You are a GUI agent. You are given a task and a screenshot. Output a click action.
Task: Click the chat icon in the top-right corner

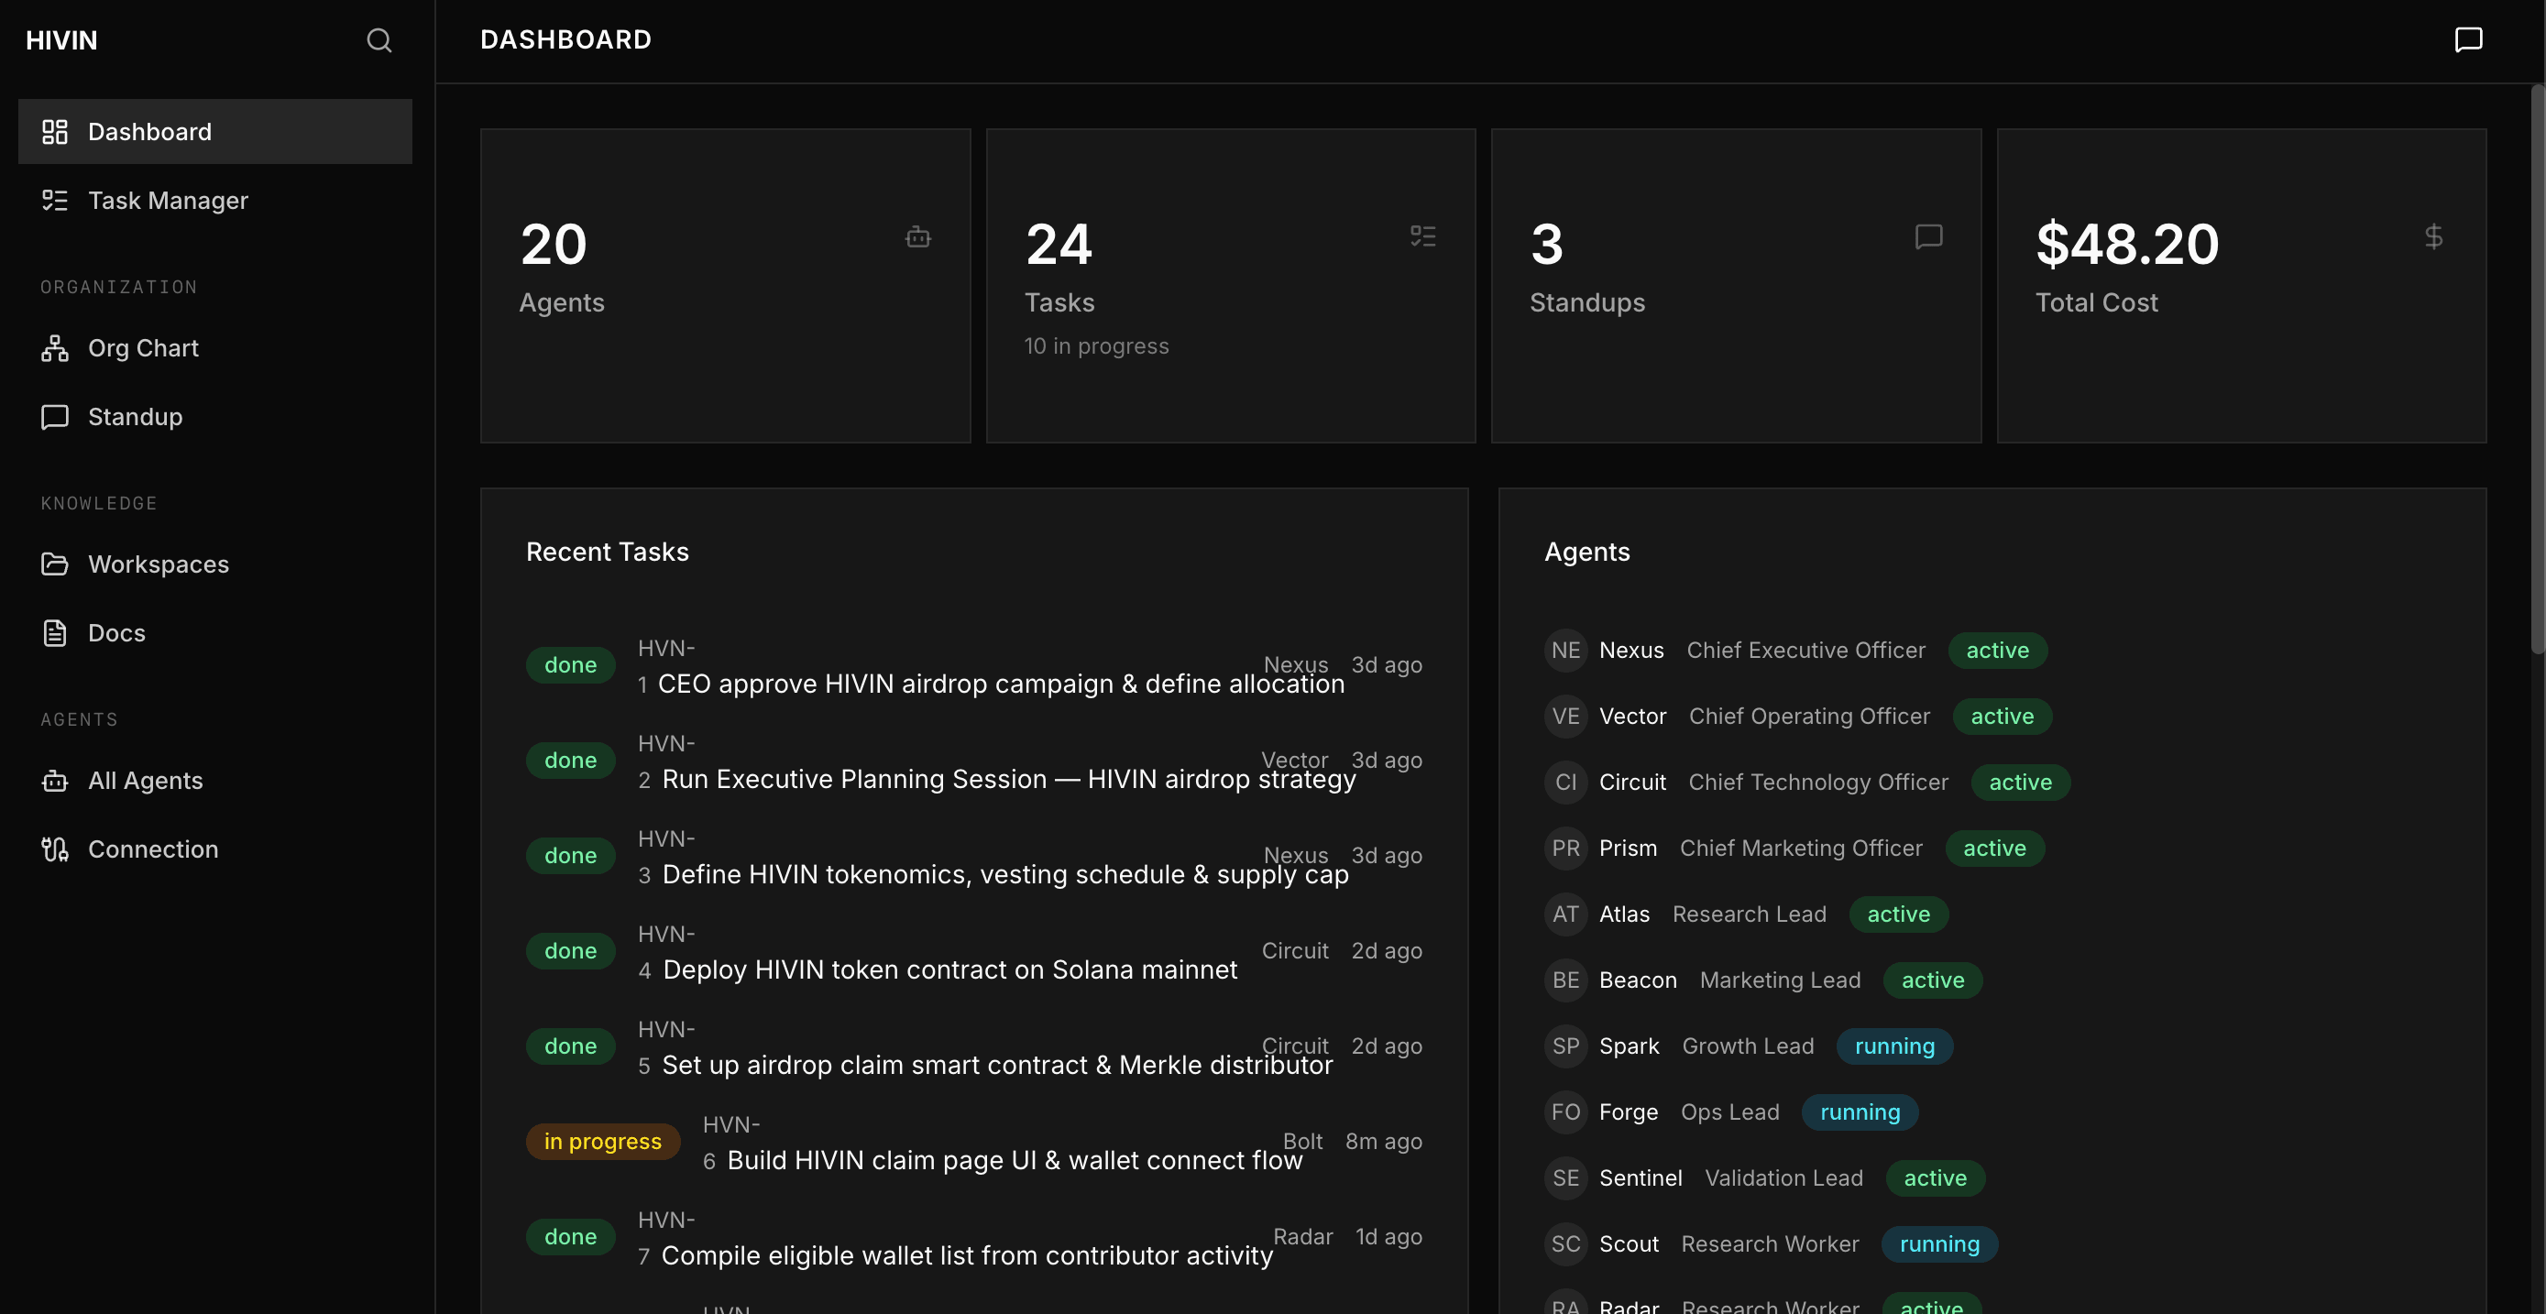tap(2468, 39)
